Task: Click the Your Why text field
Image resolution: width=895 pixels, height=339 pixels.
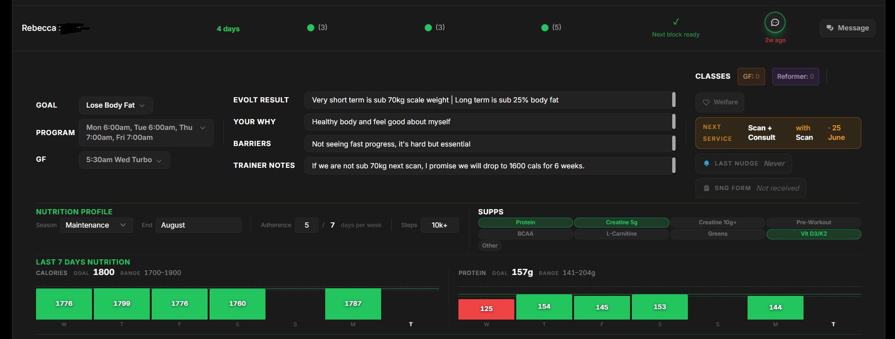Action: pyautogui.click(x=490, y=122)
